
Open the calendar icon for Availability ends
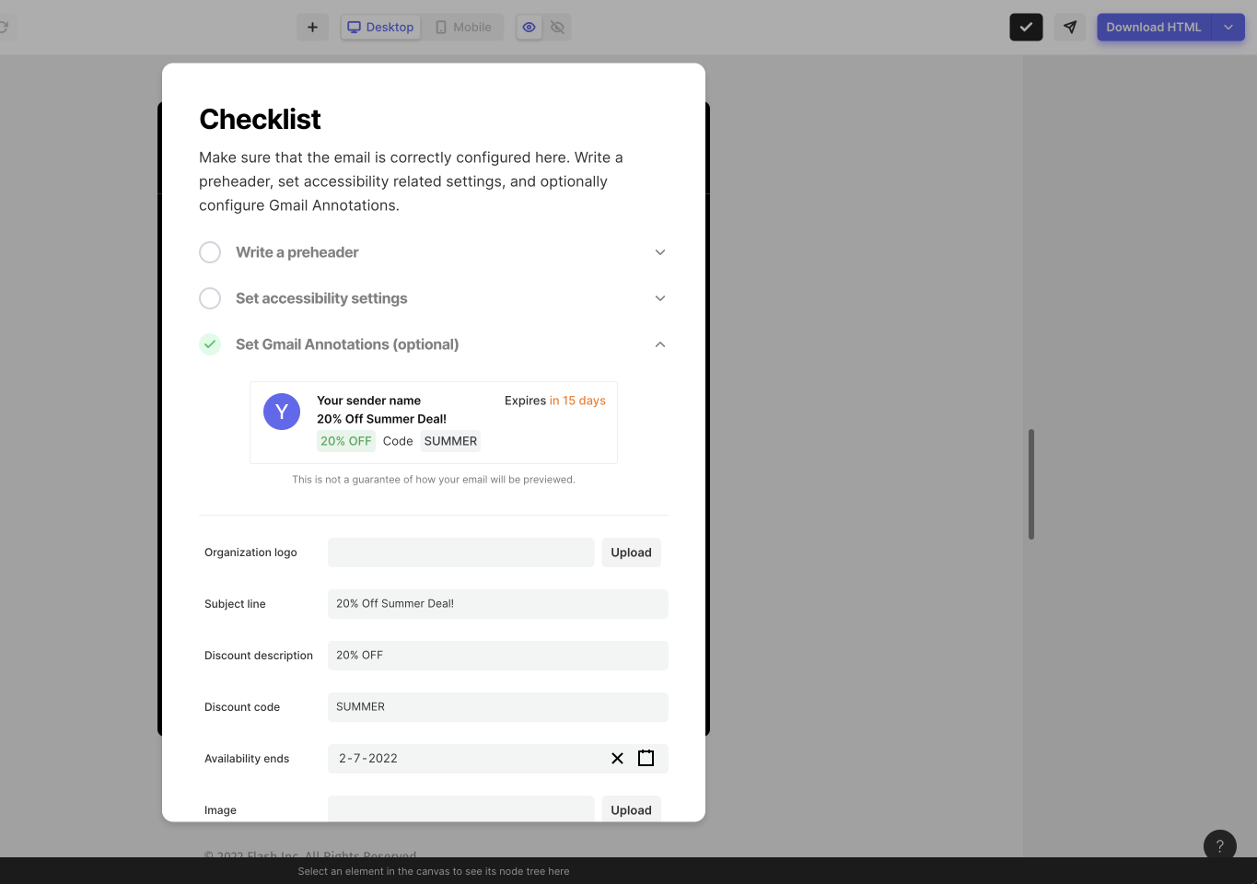pos(646,757)
